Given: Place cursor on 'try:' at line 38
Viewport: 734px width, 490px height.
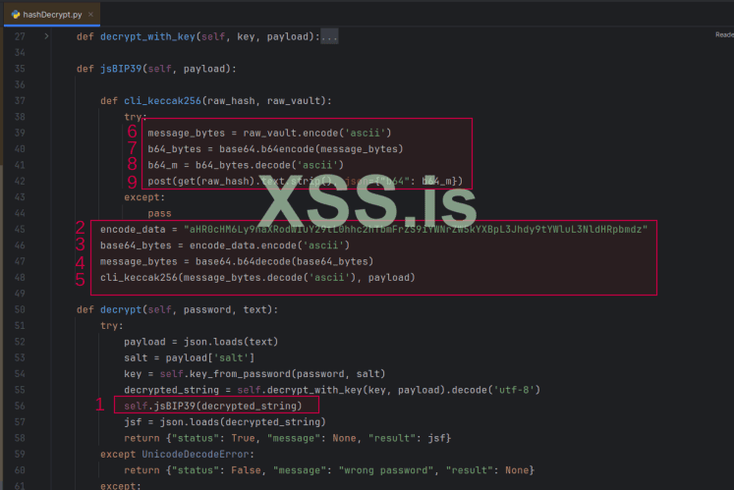Looking at the screenshot, I should point(136,117).
